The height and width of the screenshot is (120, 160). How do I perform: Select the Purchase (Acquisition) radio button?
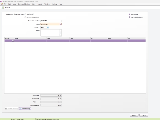click(25, 17)
